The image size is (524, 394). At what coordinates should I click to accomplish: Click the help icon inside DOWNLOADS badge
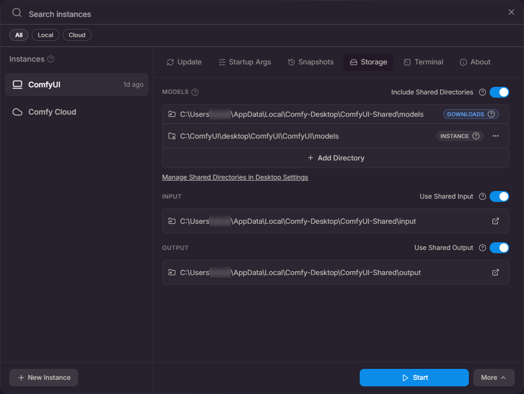(x=491, y=114)
